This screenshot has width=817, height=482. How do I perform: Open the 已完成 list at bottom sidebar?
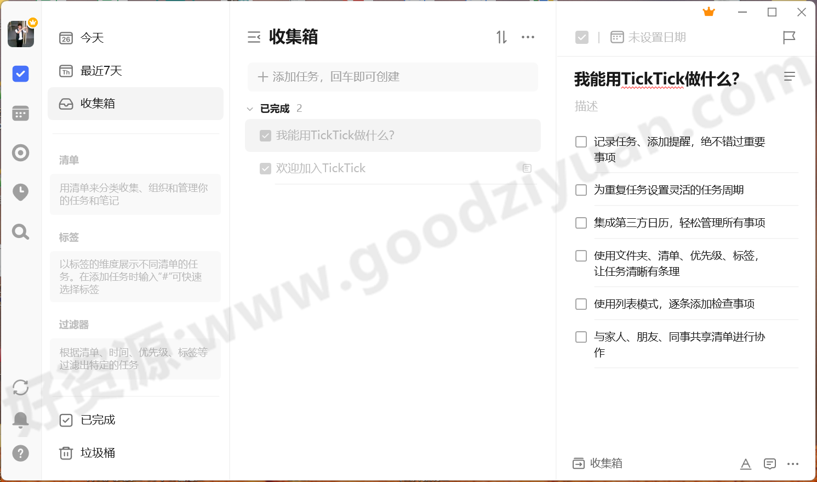tap(97, 419)
